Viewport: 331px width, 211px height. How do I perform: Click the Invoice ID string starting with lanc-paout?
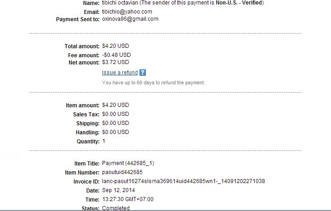click(x=183, y=181)
